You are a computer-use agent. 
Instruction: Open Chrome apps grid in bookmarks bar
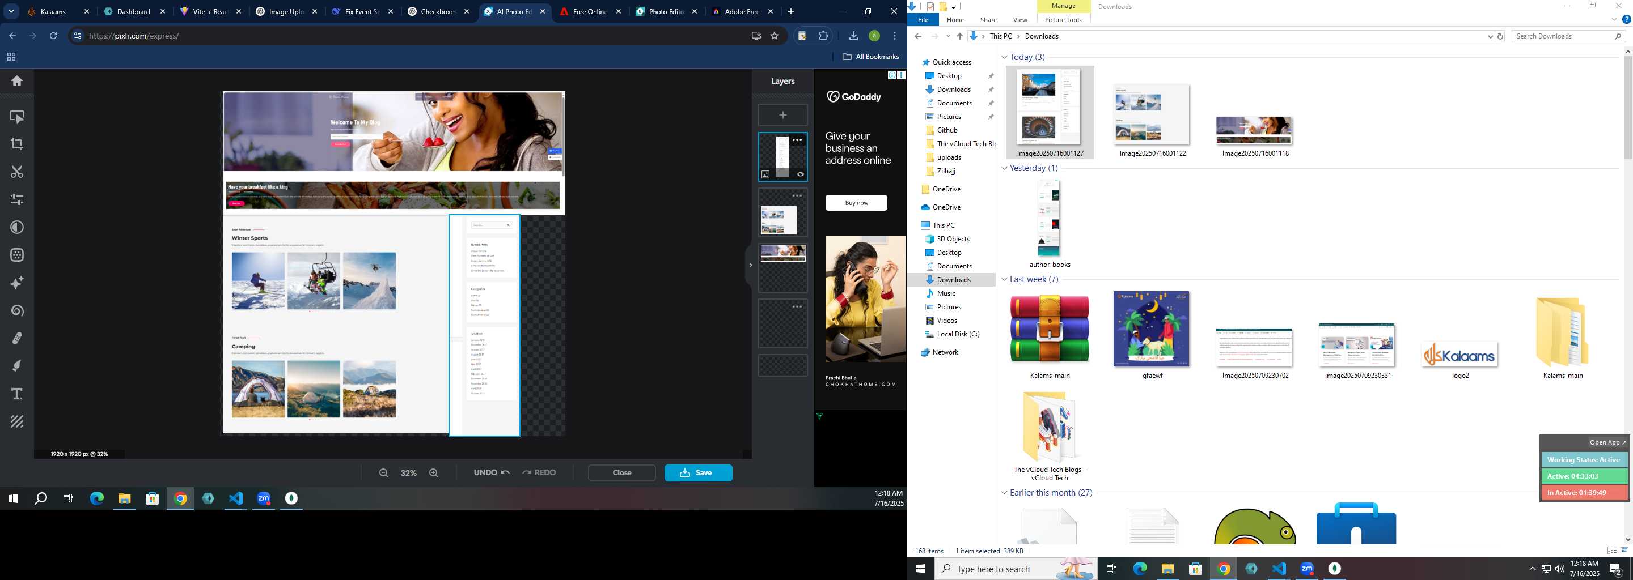(x=11, y=57)
